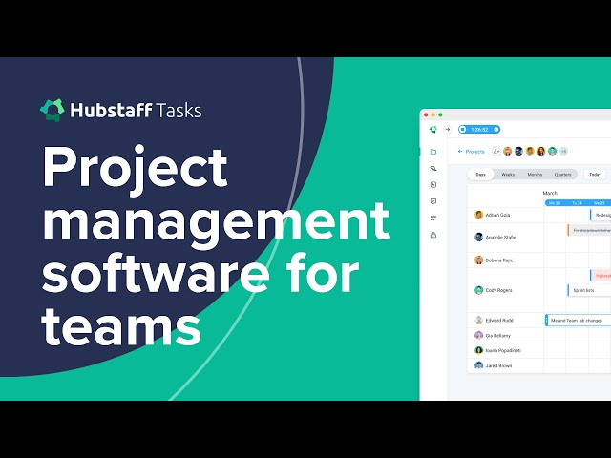Image resolution: width=611 pixels, height=458 pixels.
Task: Go back via the Projects link
Action: pyautogui.click(x=471, y=152)
